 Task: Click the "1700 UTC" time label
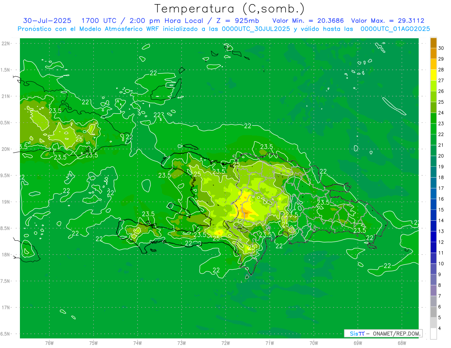click(93, 21)
